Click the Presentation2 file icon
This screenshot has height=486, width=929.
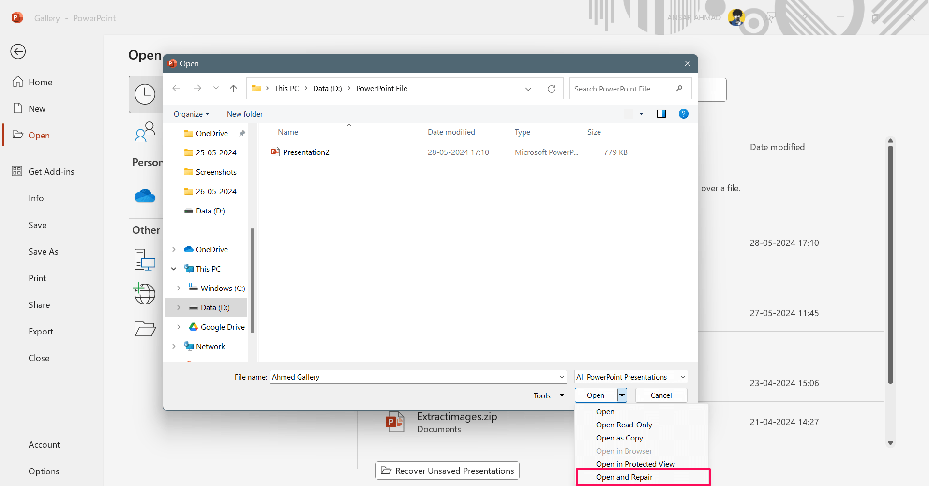click(x=275, y=152)
